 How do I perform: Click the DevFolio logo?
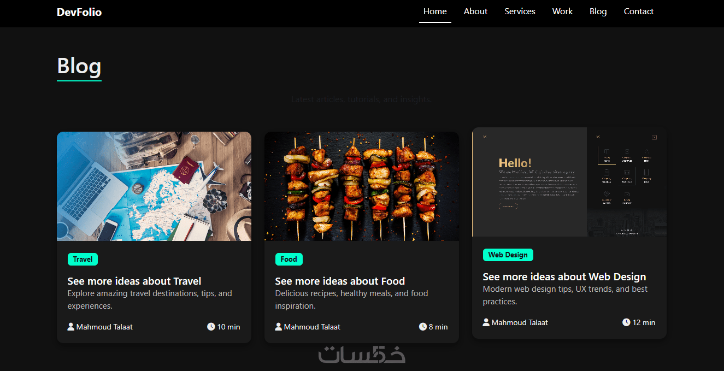(x=79, y=12)
